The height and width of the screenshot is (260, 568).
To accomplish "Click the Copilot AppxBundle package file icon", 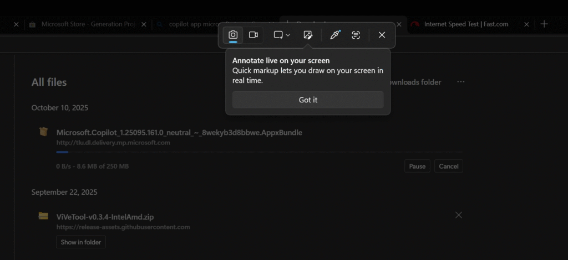I will tap(43, 132).
